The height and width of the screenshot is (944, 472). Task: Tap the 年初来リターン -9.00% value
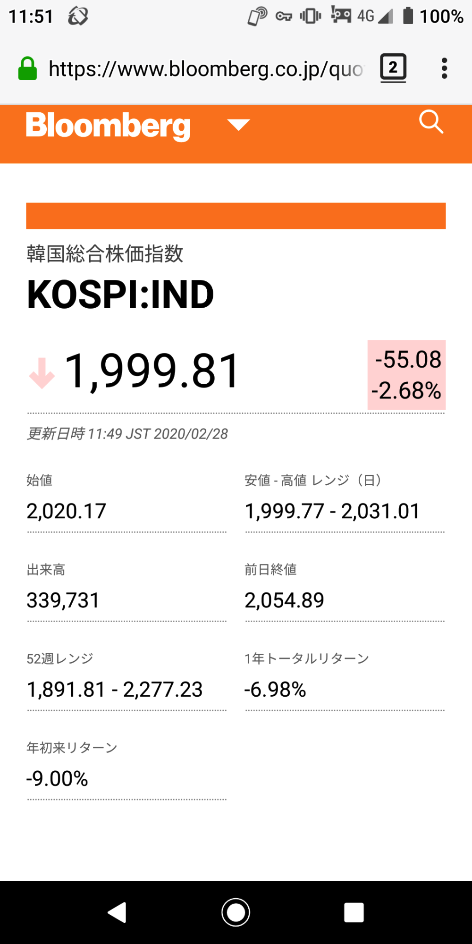pyautogui.click(x=57, y=779)
